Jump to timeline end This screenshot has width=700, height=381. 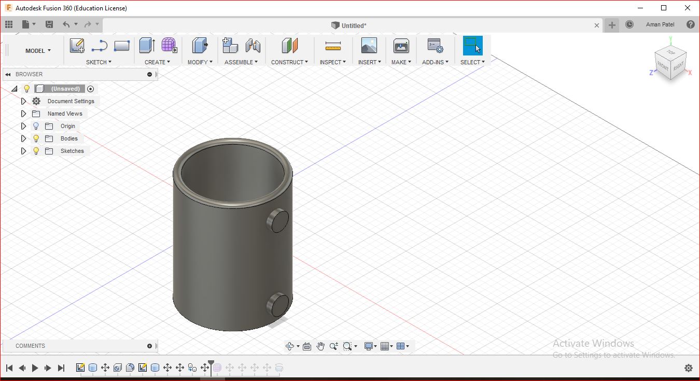(61, 368)
